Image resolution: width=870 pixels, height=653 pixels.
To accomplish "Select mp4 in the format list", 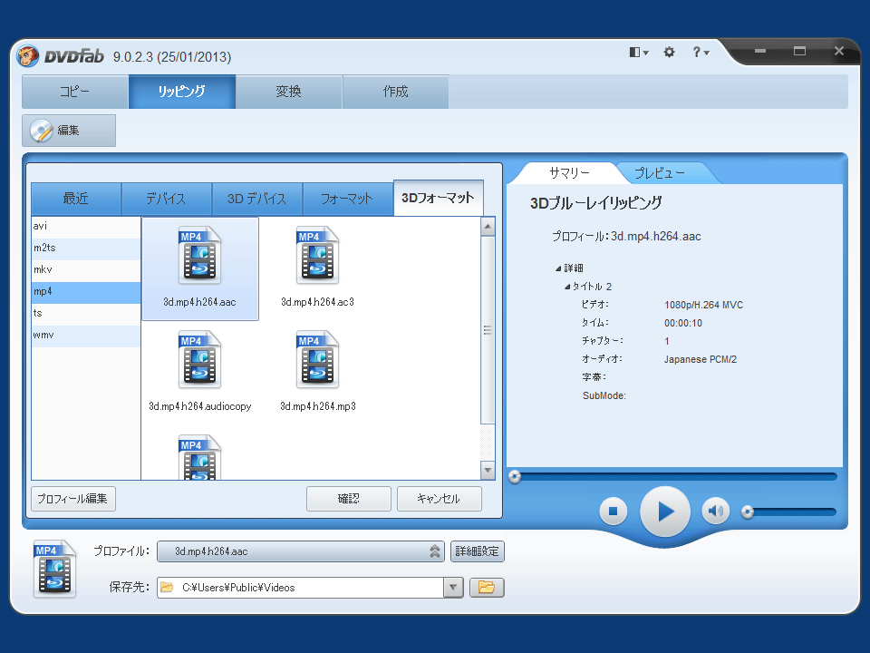I will pyautogui.click(x=86, y=291).
